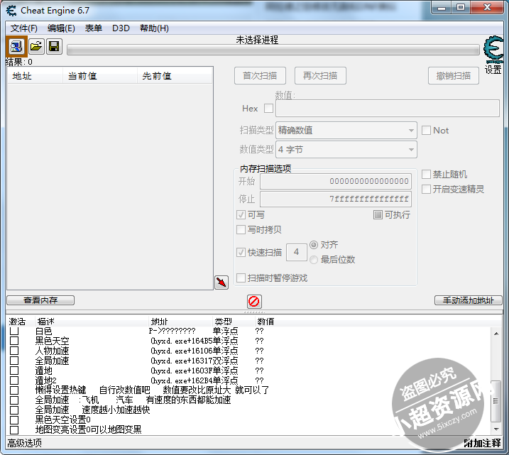This screenshot has height=455, width=509.
Task: Click the 当前值 column header
Action: 100,76
